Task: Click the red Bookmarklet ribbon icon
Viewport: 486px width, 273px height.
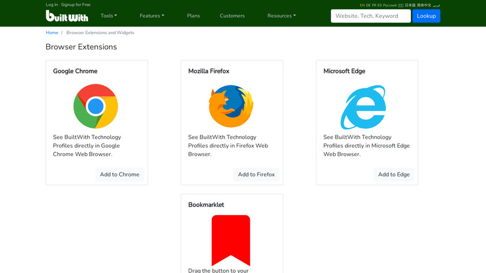Action: pos(231,240)
